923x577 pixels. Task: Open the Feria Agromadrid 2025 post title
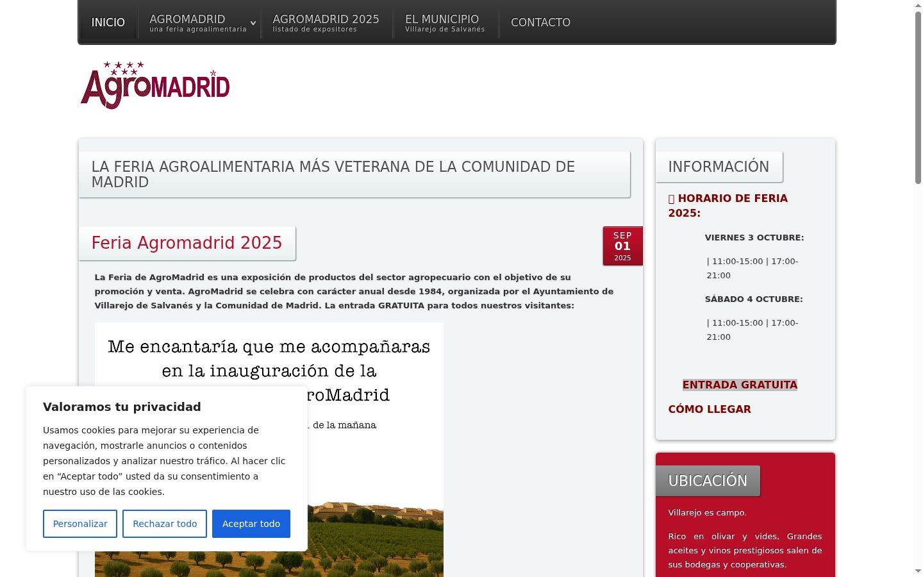click(x=187, y=243)
